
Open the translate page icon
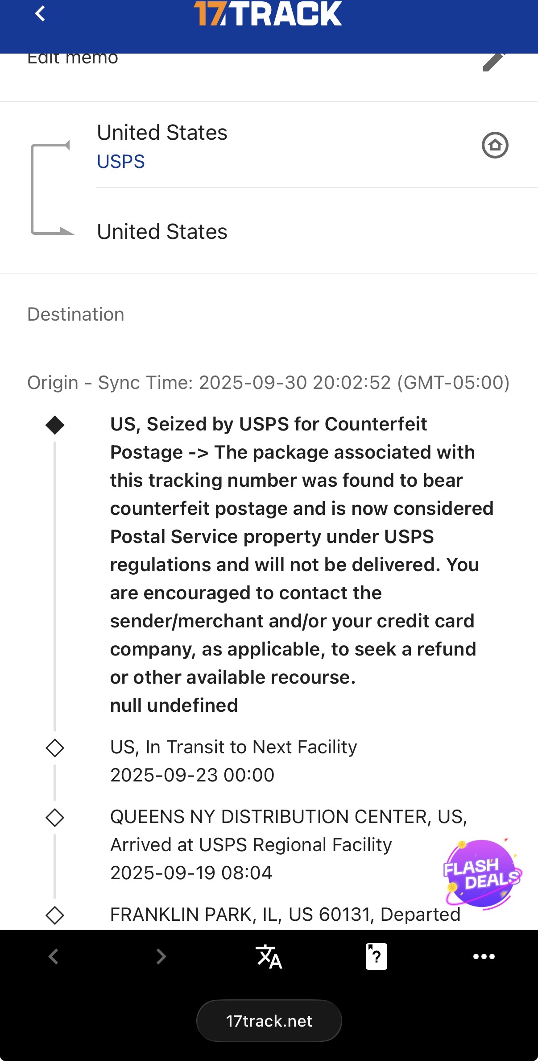pos(269,957)
